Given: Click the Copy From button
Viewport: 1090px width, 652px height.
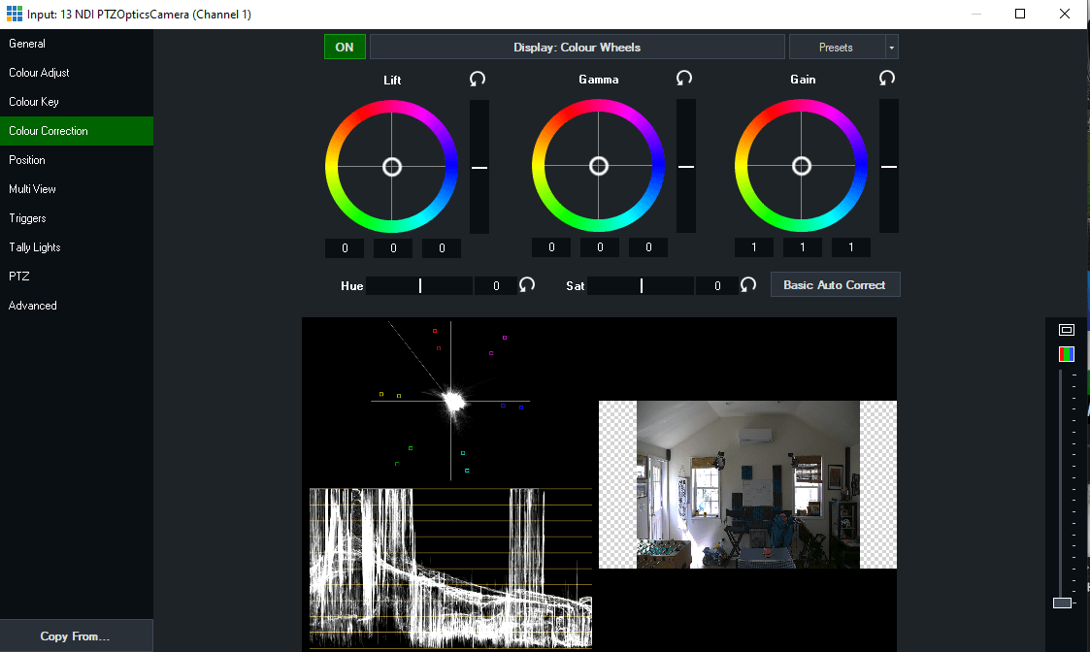Looking at the screenshot, I should [x=76, y=636].
